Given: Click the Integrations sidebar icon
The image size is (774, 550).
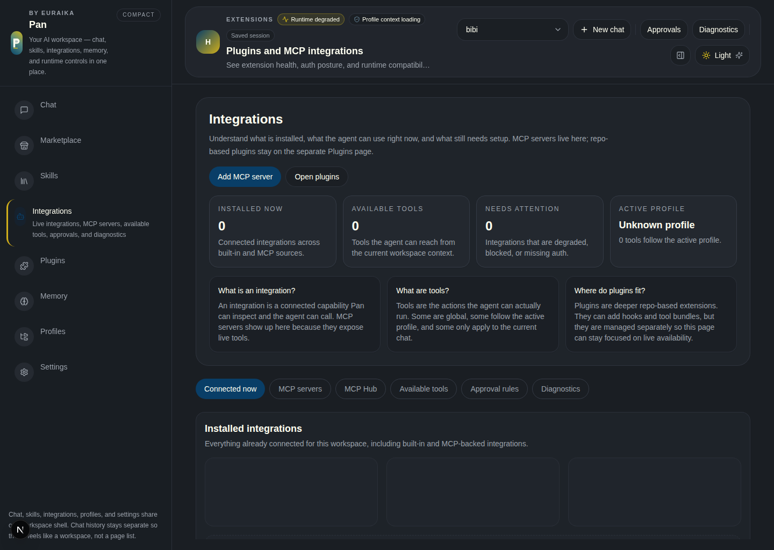Looking at the screenshot, I should [x=20, y=217].
